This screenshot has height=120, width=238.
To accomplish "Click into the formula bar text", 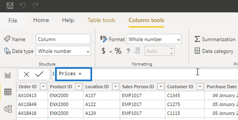I will pos(70,74).
